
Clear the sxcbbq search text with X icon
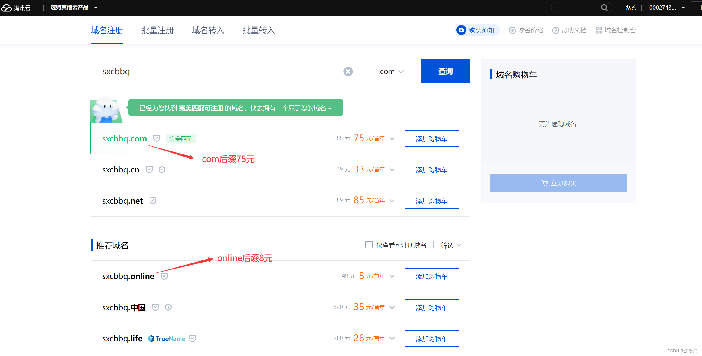(x=348, y=72)
